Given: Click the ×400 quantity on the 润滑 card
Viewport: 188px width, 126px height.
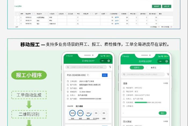Looking at the screenshot, I should 166,83.
